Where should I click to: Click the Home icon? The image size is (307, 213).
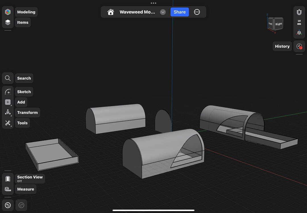click(x=111, y=12)
